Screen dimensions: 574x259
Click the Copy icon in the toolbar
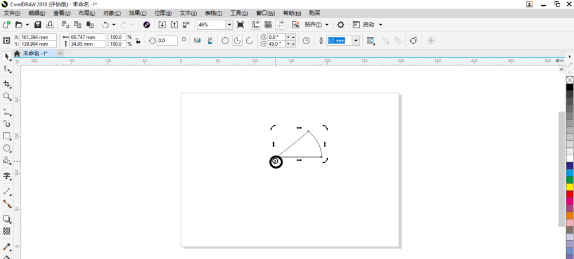(x=77, y=25)
